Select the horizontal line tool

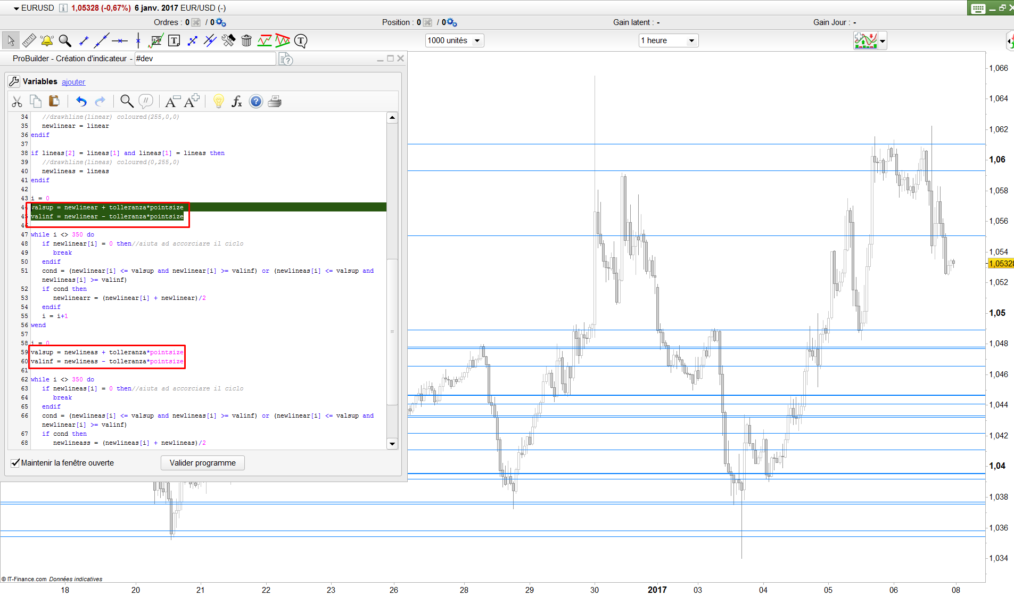tap(120, 40)
